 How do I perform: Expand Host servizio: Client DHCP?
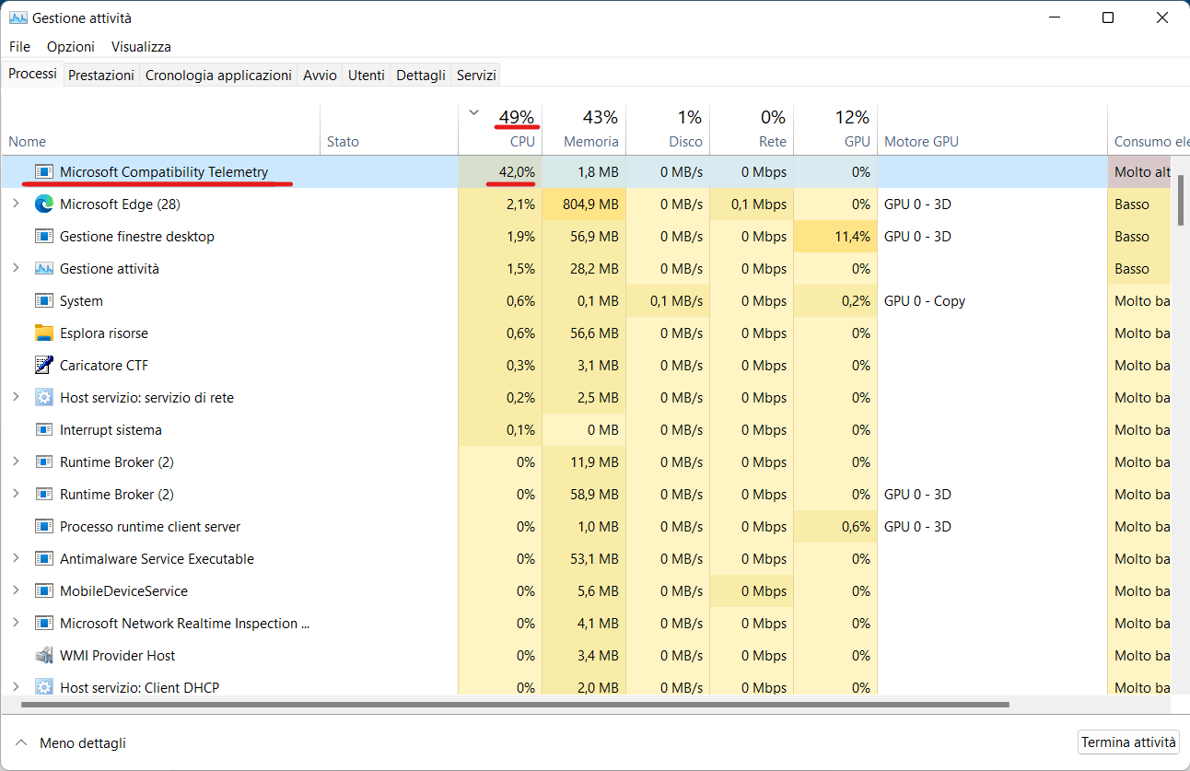tap(16, 687)
